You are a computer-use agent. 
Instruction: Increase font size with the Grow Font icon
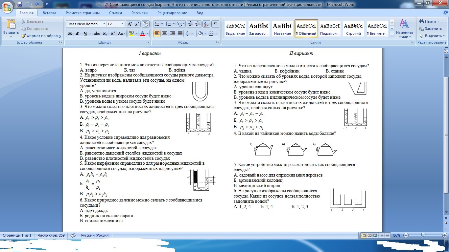pos(130,24)
